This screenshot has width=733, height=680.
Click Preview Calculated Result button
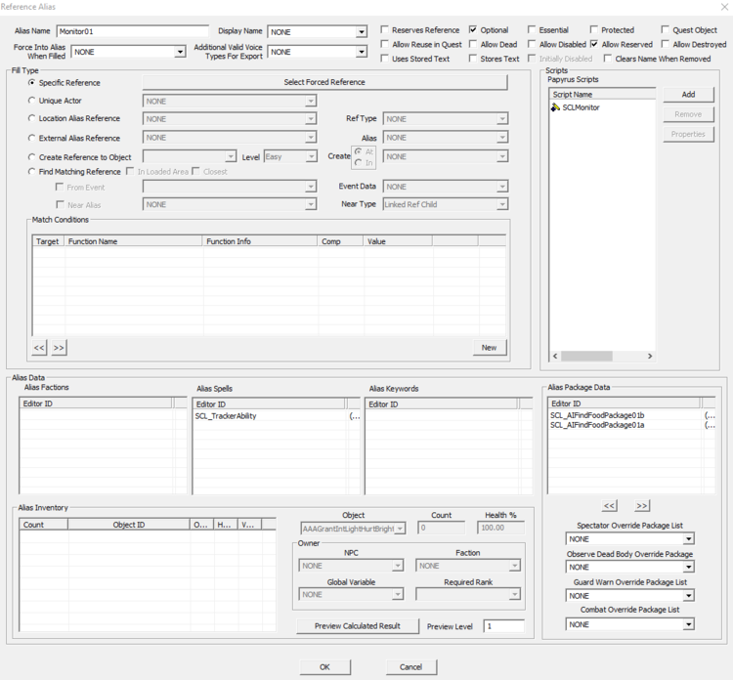click(x=357, y=626)
